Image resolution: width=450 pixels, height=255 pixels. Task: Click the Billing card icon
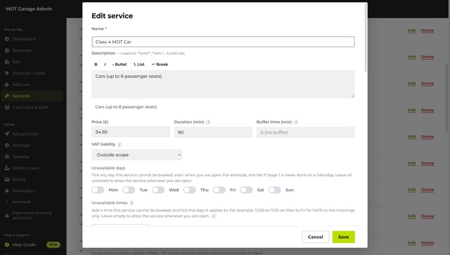click(7, 180)
